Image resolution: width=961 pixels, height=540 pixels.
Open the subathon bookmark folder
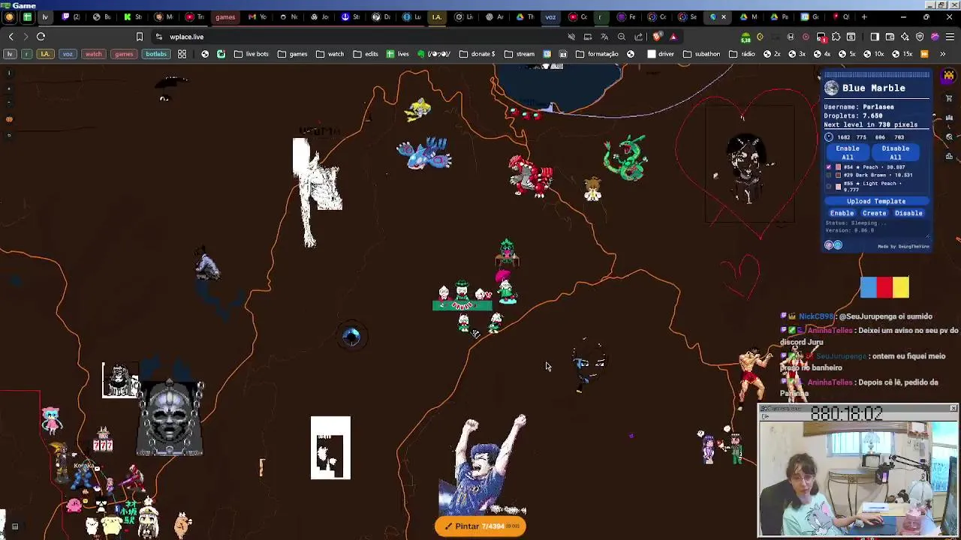pyautogui.click(x=700, y=54)
